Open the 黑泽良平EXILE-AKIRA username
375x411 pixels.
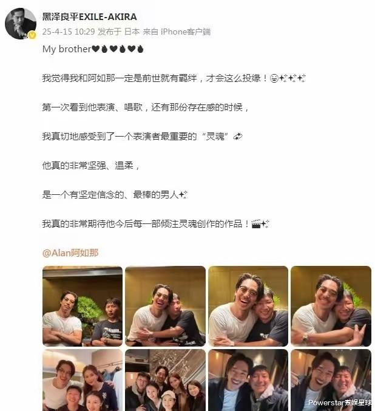point(89,17)
